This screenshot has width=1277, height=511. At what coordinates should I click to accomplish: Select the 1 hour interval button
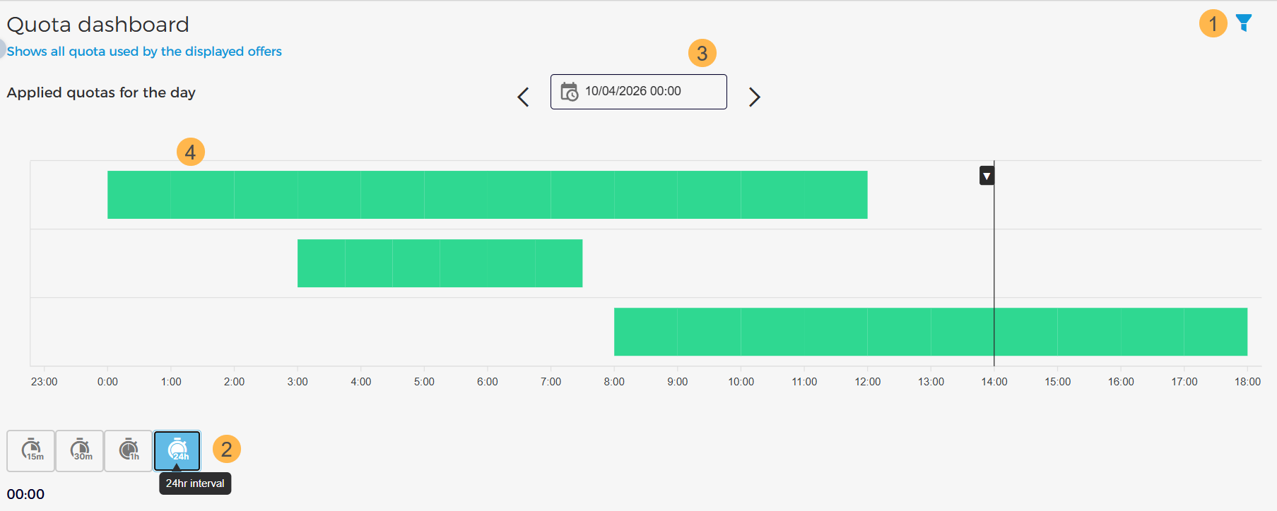coord(129,450)
